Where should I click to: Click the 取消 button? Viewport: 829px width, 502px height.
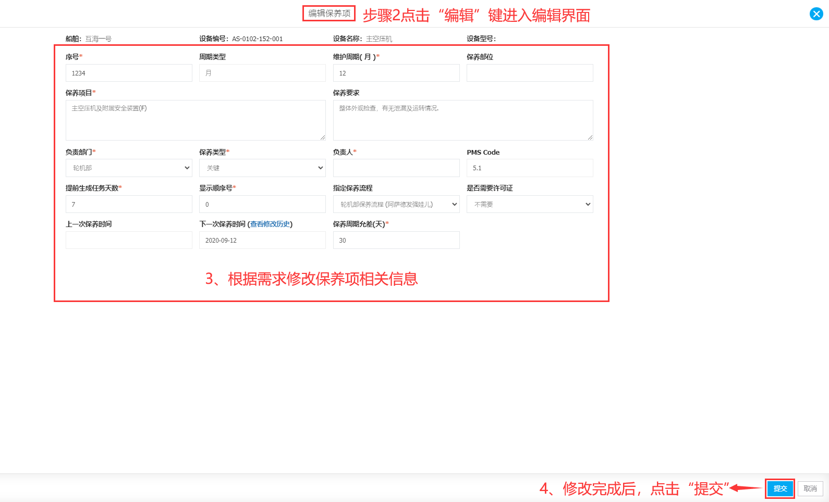click(810, 488)
